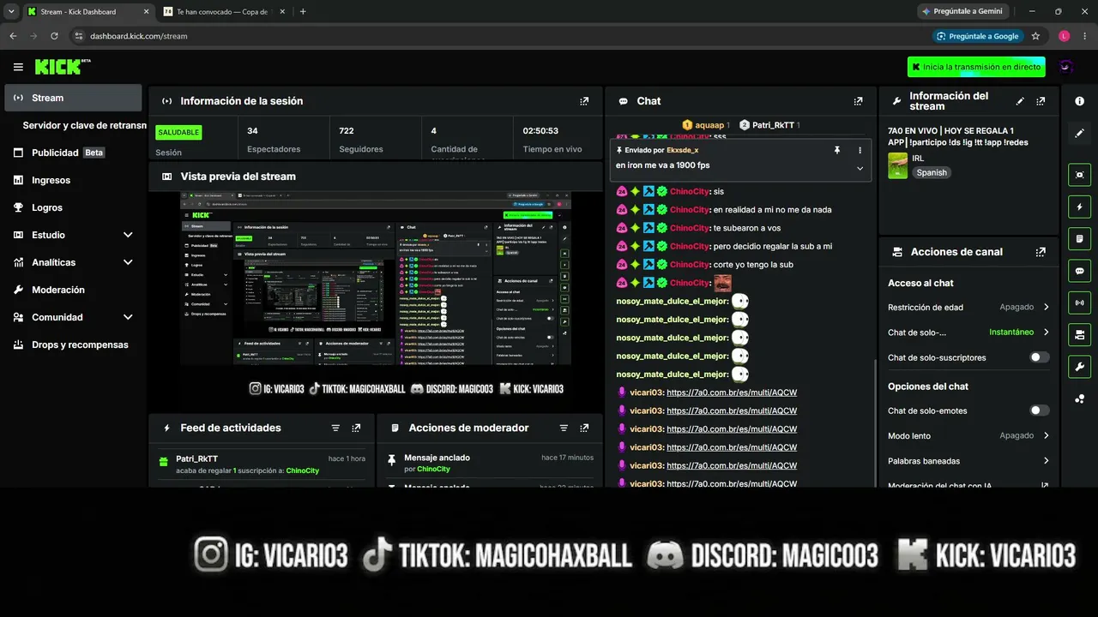Pop out the Información del stream panel
This screenshot has width=1098, height=617.
pos(1041,101)
